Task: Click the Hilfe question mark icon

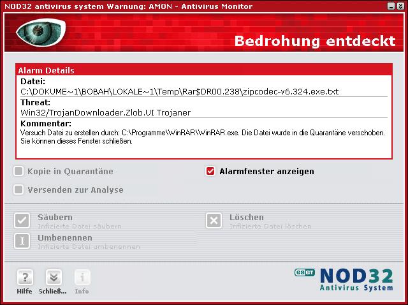Action: click(25, 277)
